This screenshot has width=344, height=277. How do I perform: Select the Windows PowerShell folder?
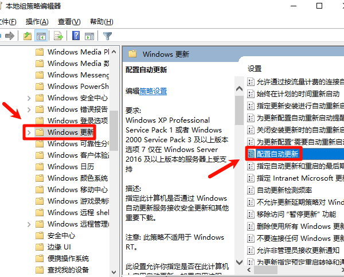[x=72, y=86]
